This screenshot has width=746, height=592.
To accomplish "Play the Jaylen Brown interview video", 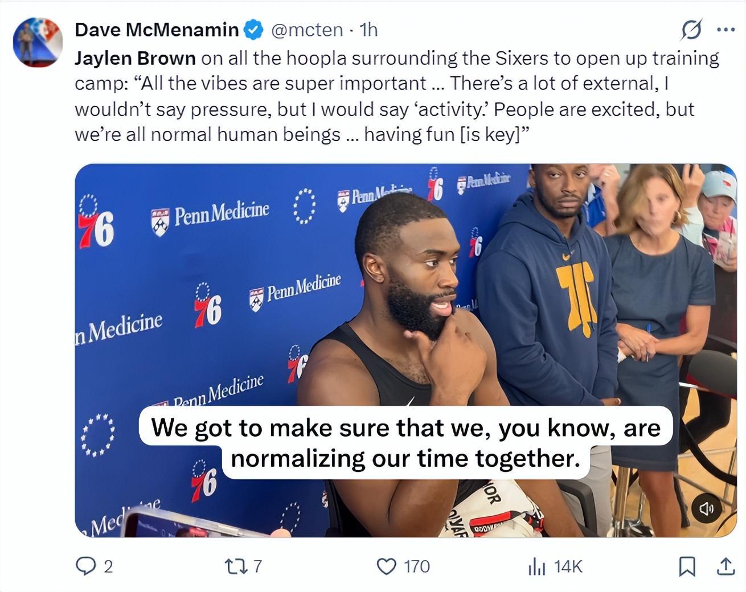I will 405,350.
